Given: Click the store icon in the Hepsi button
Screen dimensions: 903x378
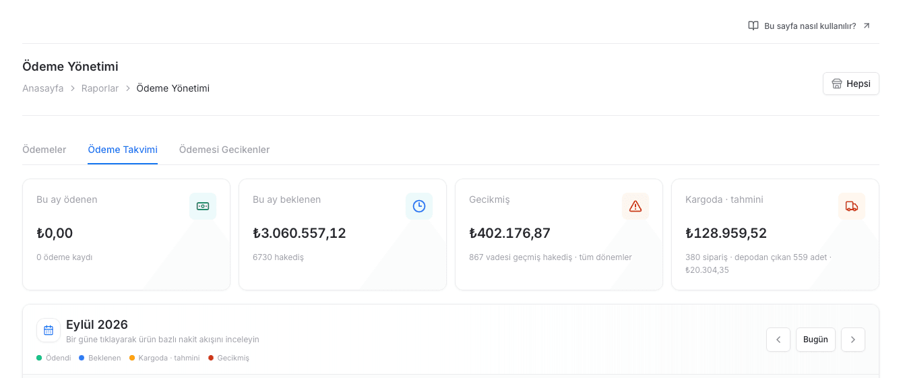Looking at the screenshot, I should pyautogui.click(x=837, y=84).
